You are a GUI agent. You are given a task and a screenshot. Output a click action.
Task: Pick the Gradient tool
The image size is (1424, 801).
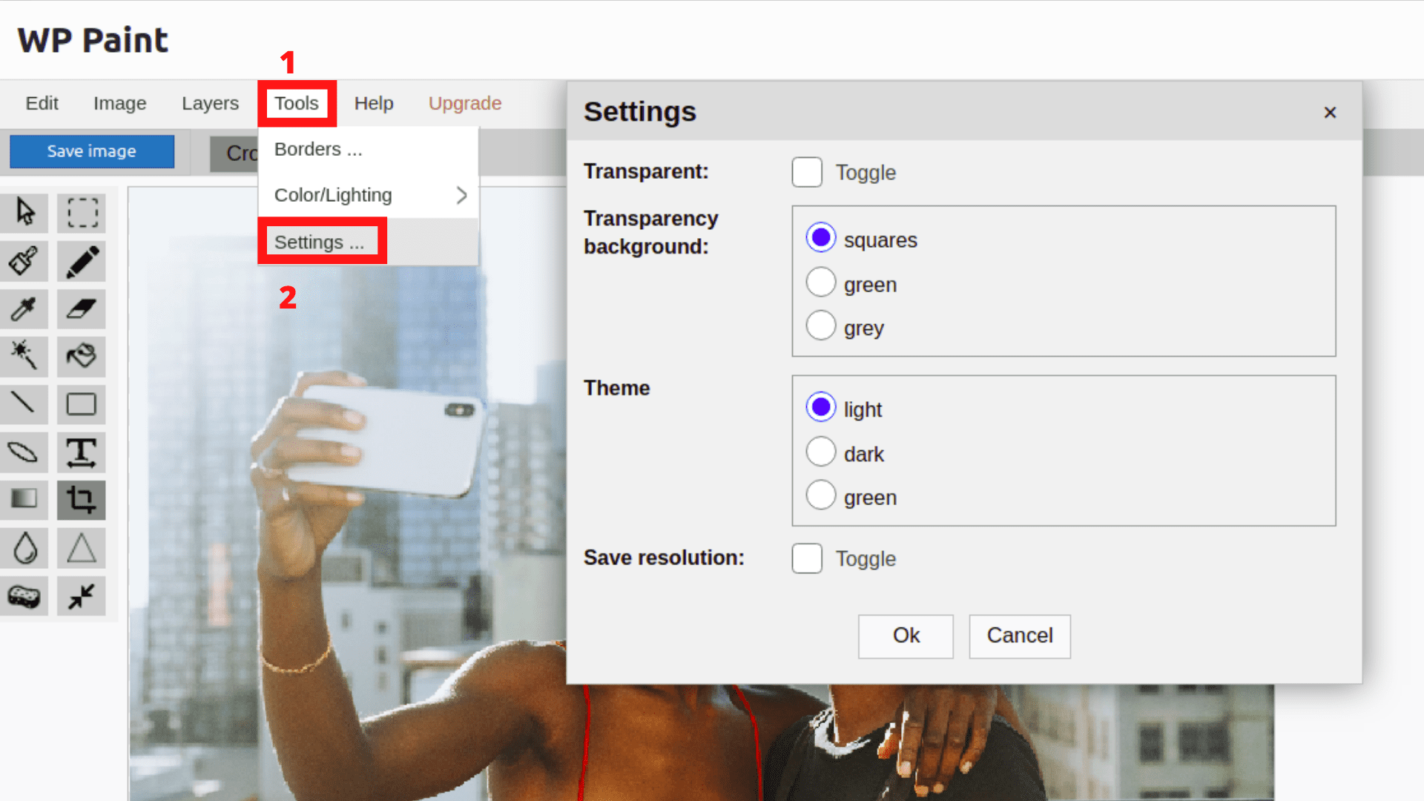pos(24,500)
